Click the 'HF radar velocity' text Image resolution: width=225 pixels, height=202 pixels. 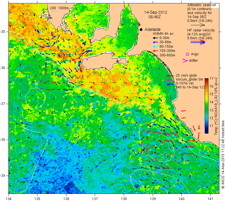(201, 30)
